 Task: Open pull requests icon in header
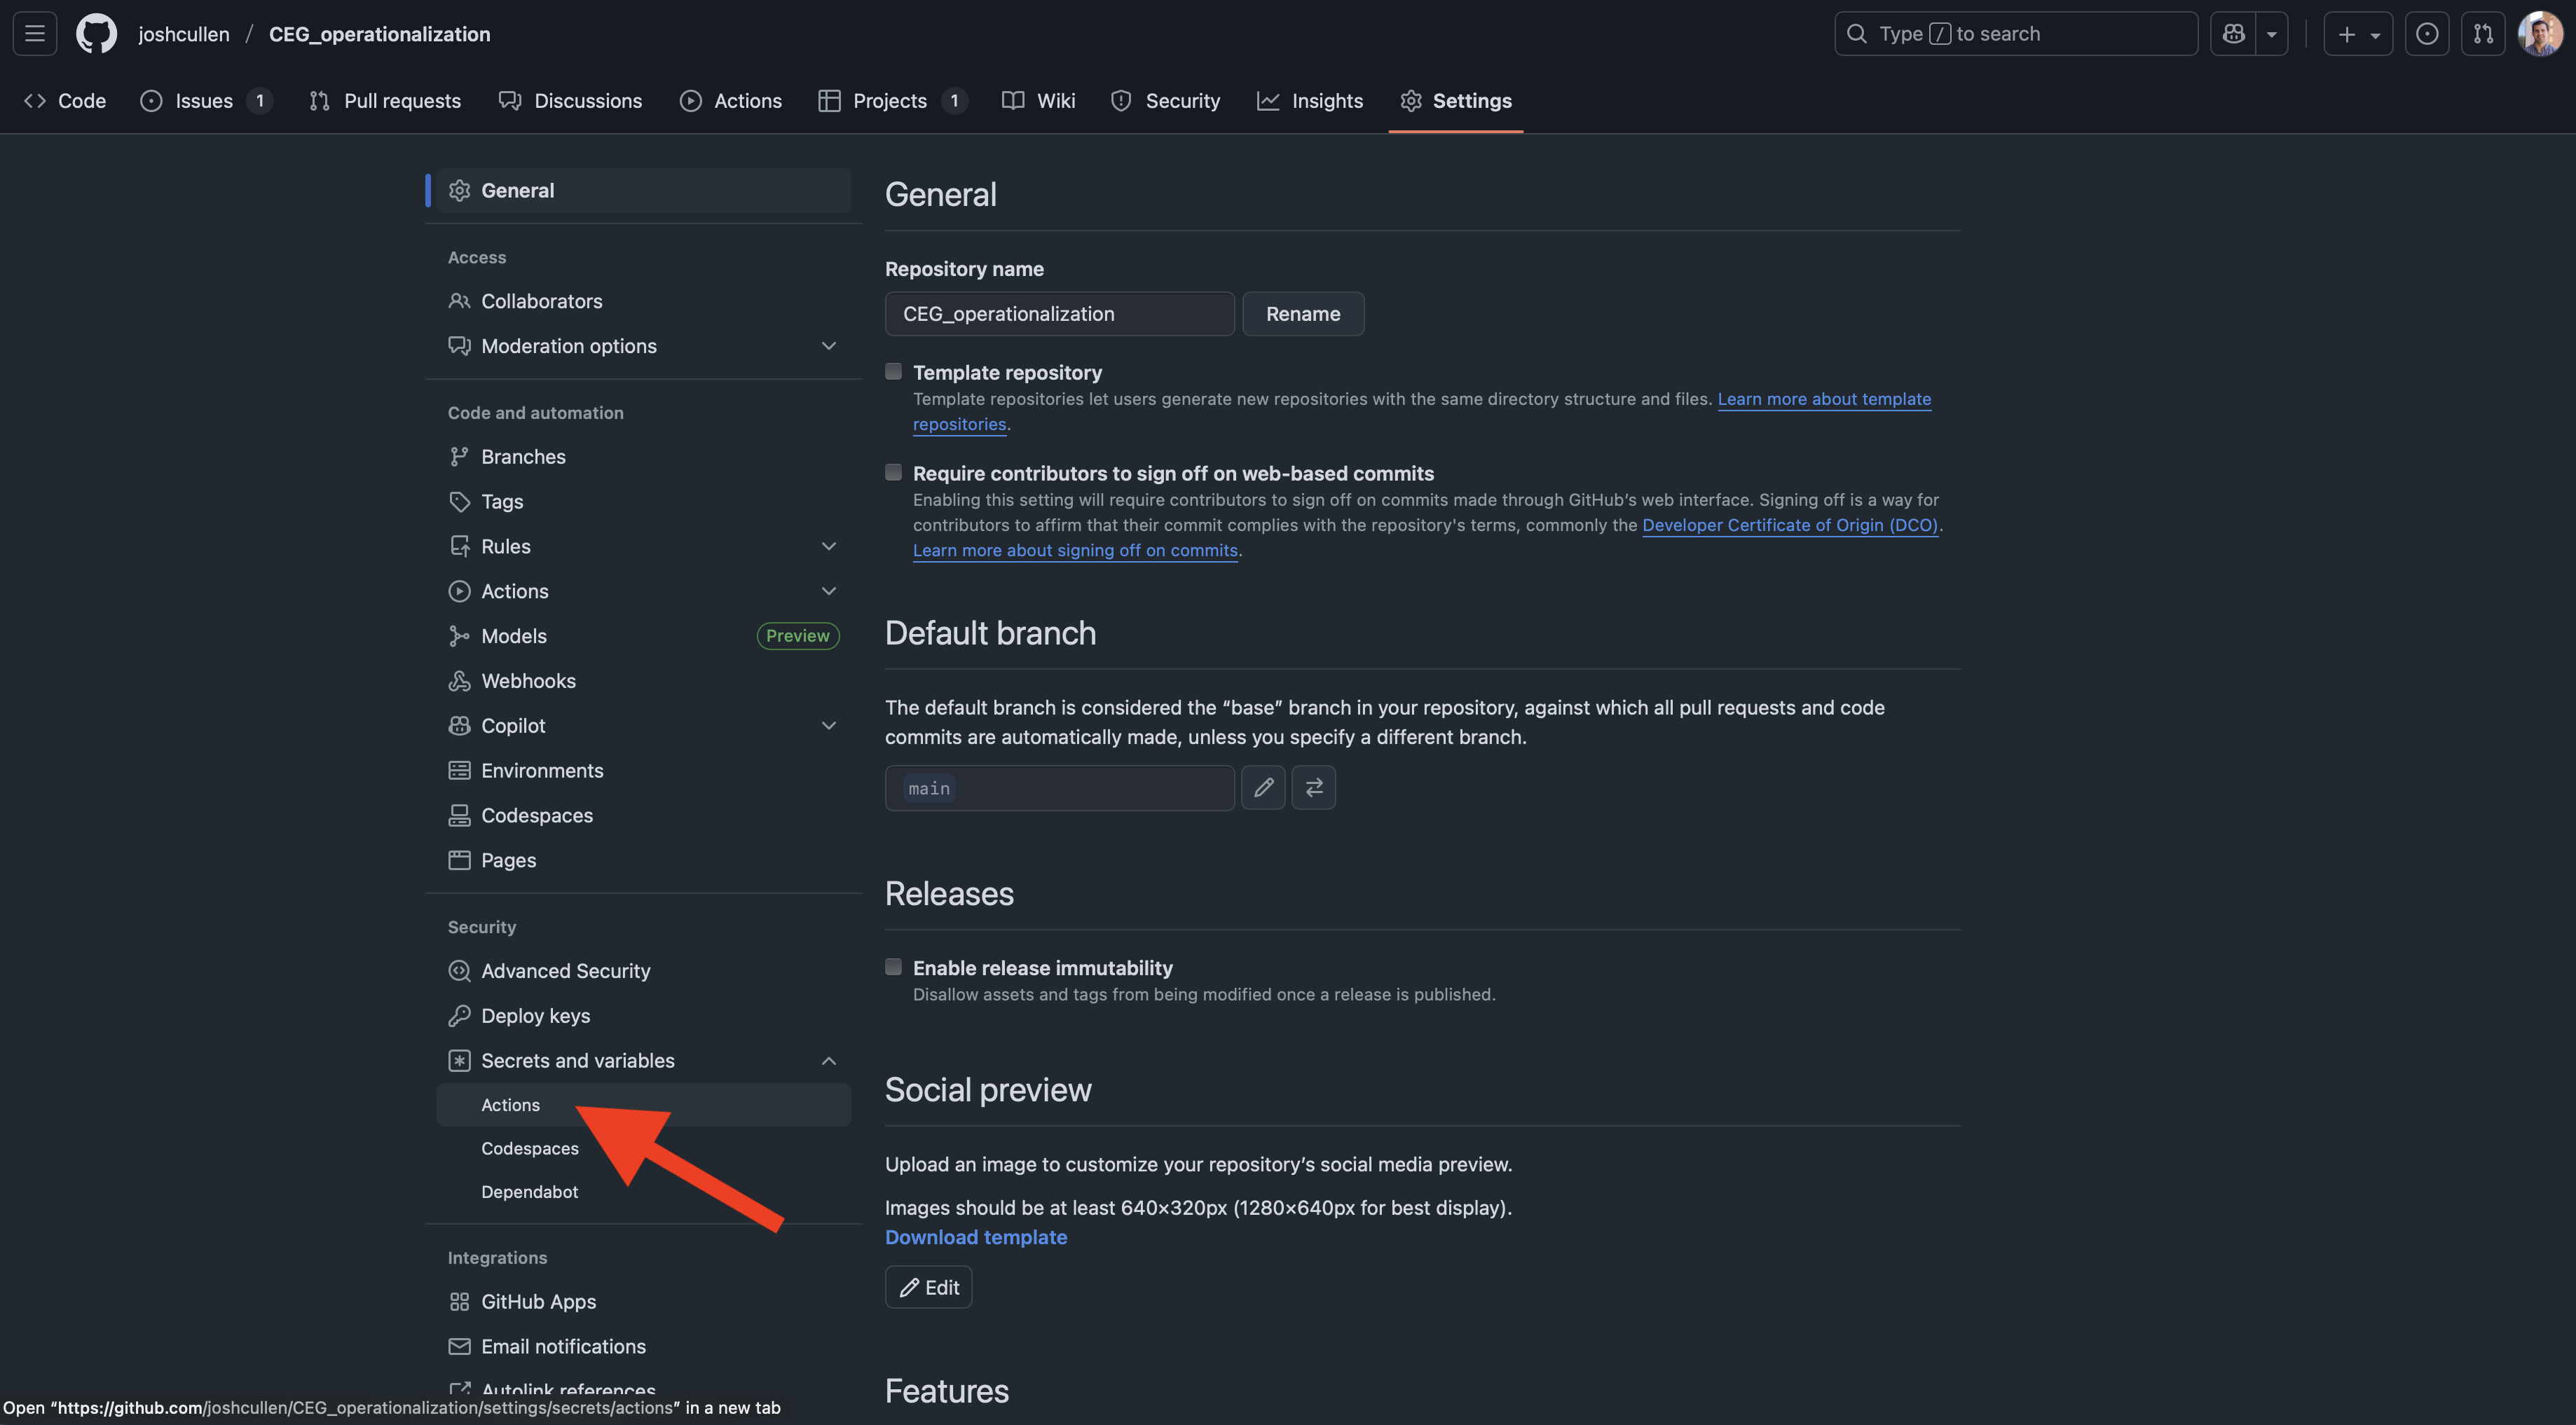(x=2483, y=34)
